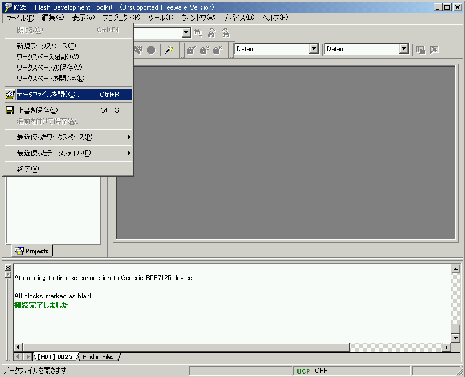The height and width of the screenshot is (377, 465).
Task: Choose 新規ワークスペース(E)... from the File menu
Action: [68, 46]
